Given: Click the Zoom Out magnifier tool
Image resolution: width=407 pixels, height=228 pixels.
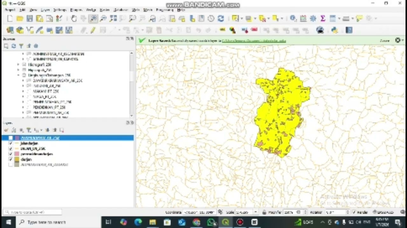Looking at the screenshot, I should tap(103, 19).
